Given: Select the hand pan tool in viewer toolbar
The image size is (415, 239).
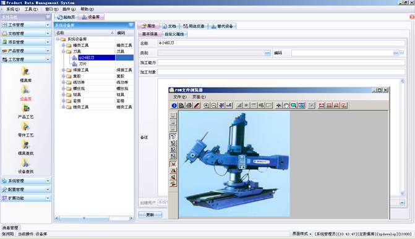Looking at the screenshot, I should click(x=286, y=106).
